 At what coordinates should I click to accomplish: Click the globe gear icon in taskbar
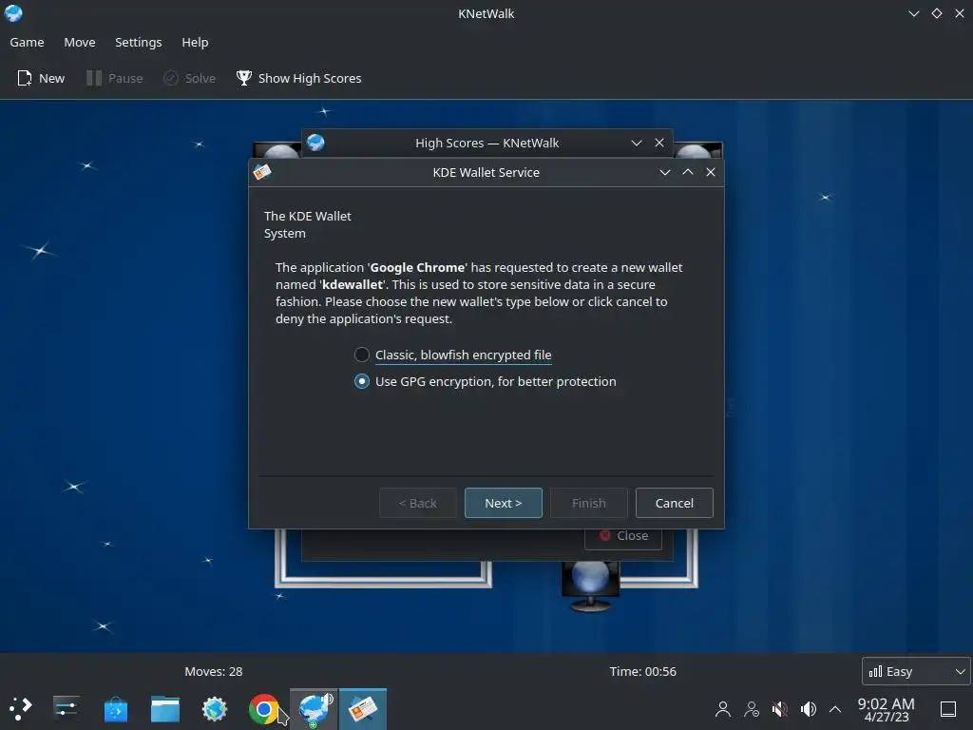coord(215,708)
